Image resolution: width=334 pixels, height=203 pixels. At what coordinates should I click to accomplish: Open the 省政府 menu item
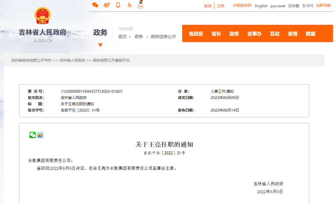click(196, 34)
